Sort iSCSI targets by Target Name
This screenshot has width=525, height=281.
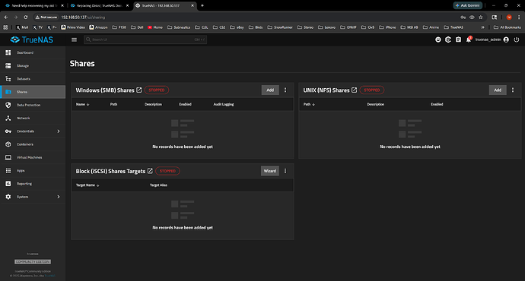pos(87,185)
